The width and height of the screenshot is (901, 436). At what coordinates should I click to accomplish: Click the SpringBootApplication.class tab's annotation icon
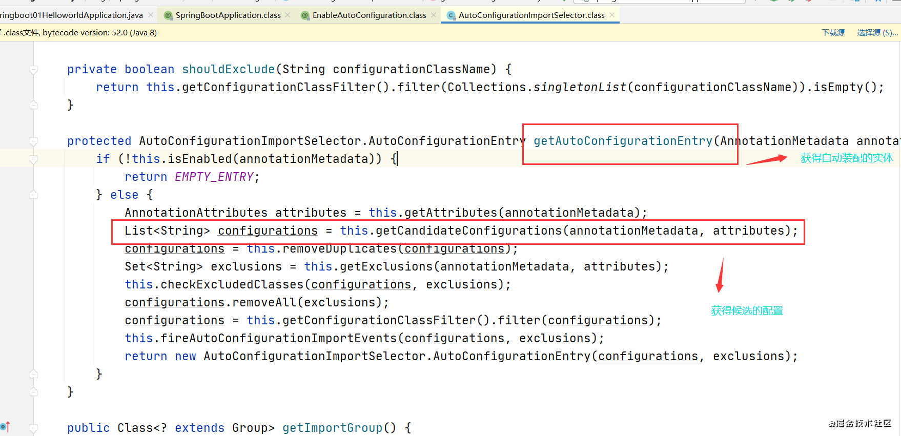click(x=168, y=15)
